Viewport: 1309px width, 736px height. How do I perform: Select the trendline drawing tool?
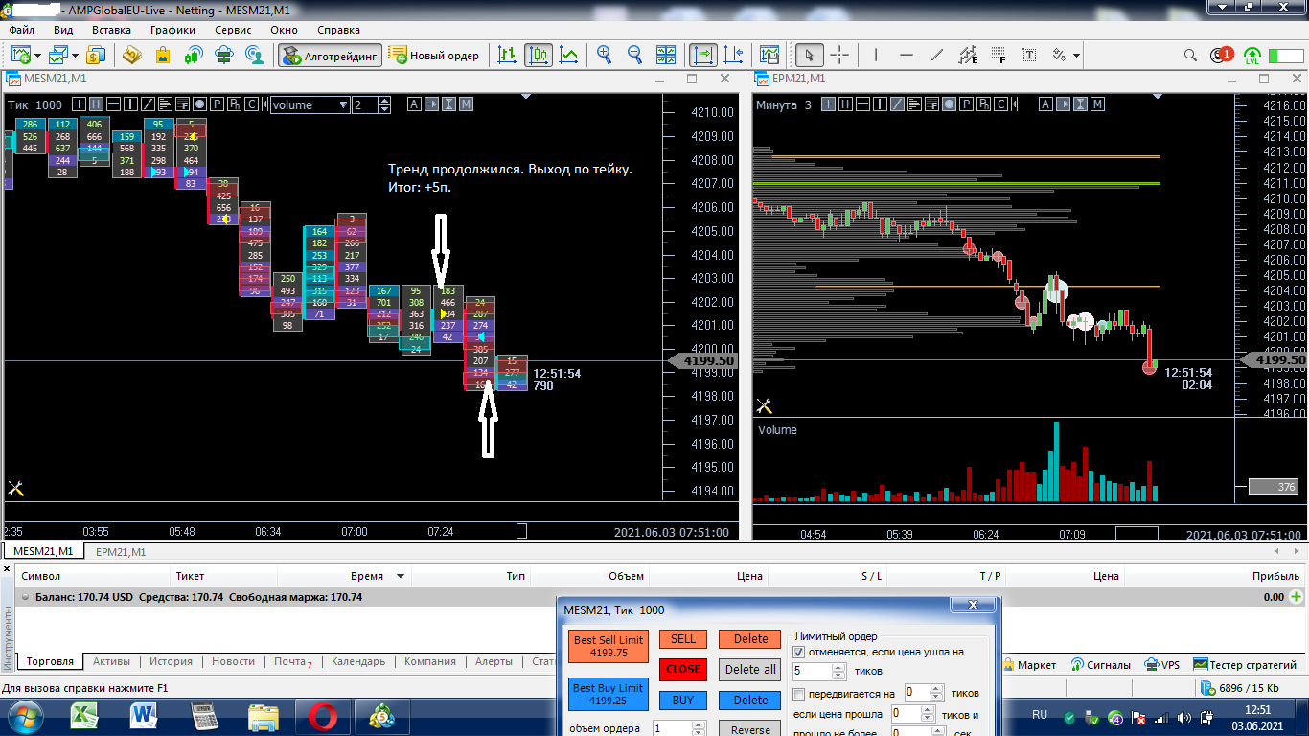coord(937,55)
